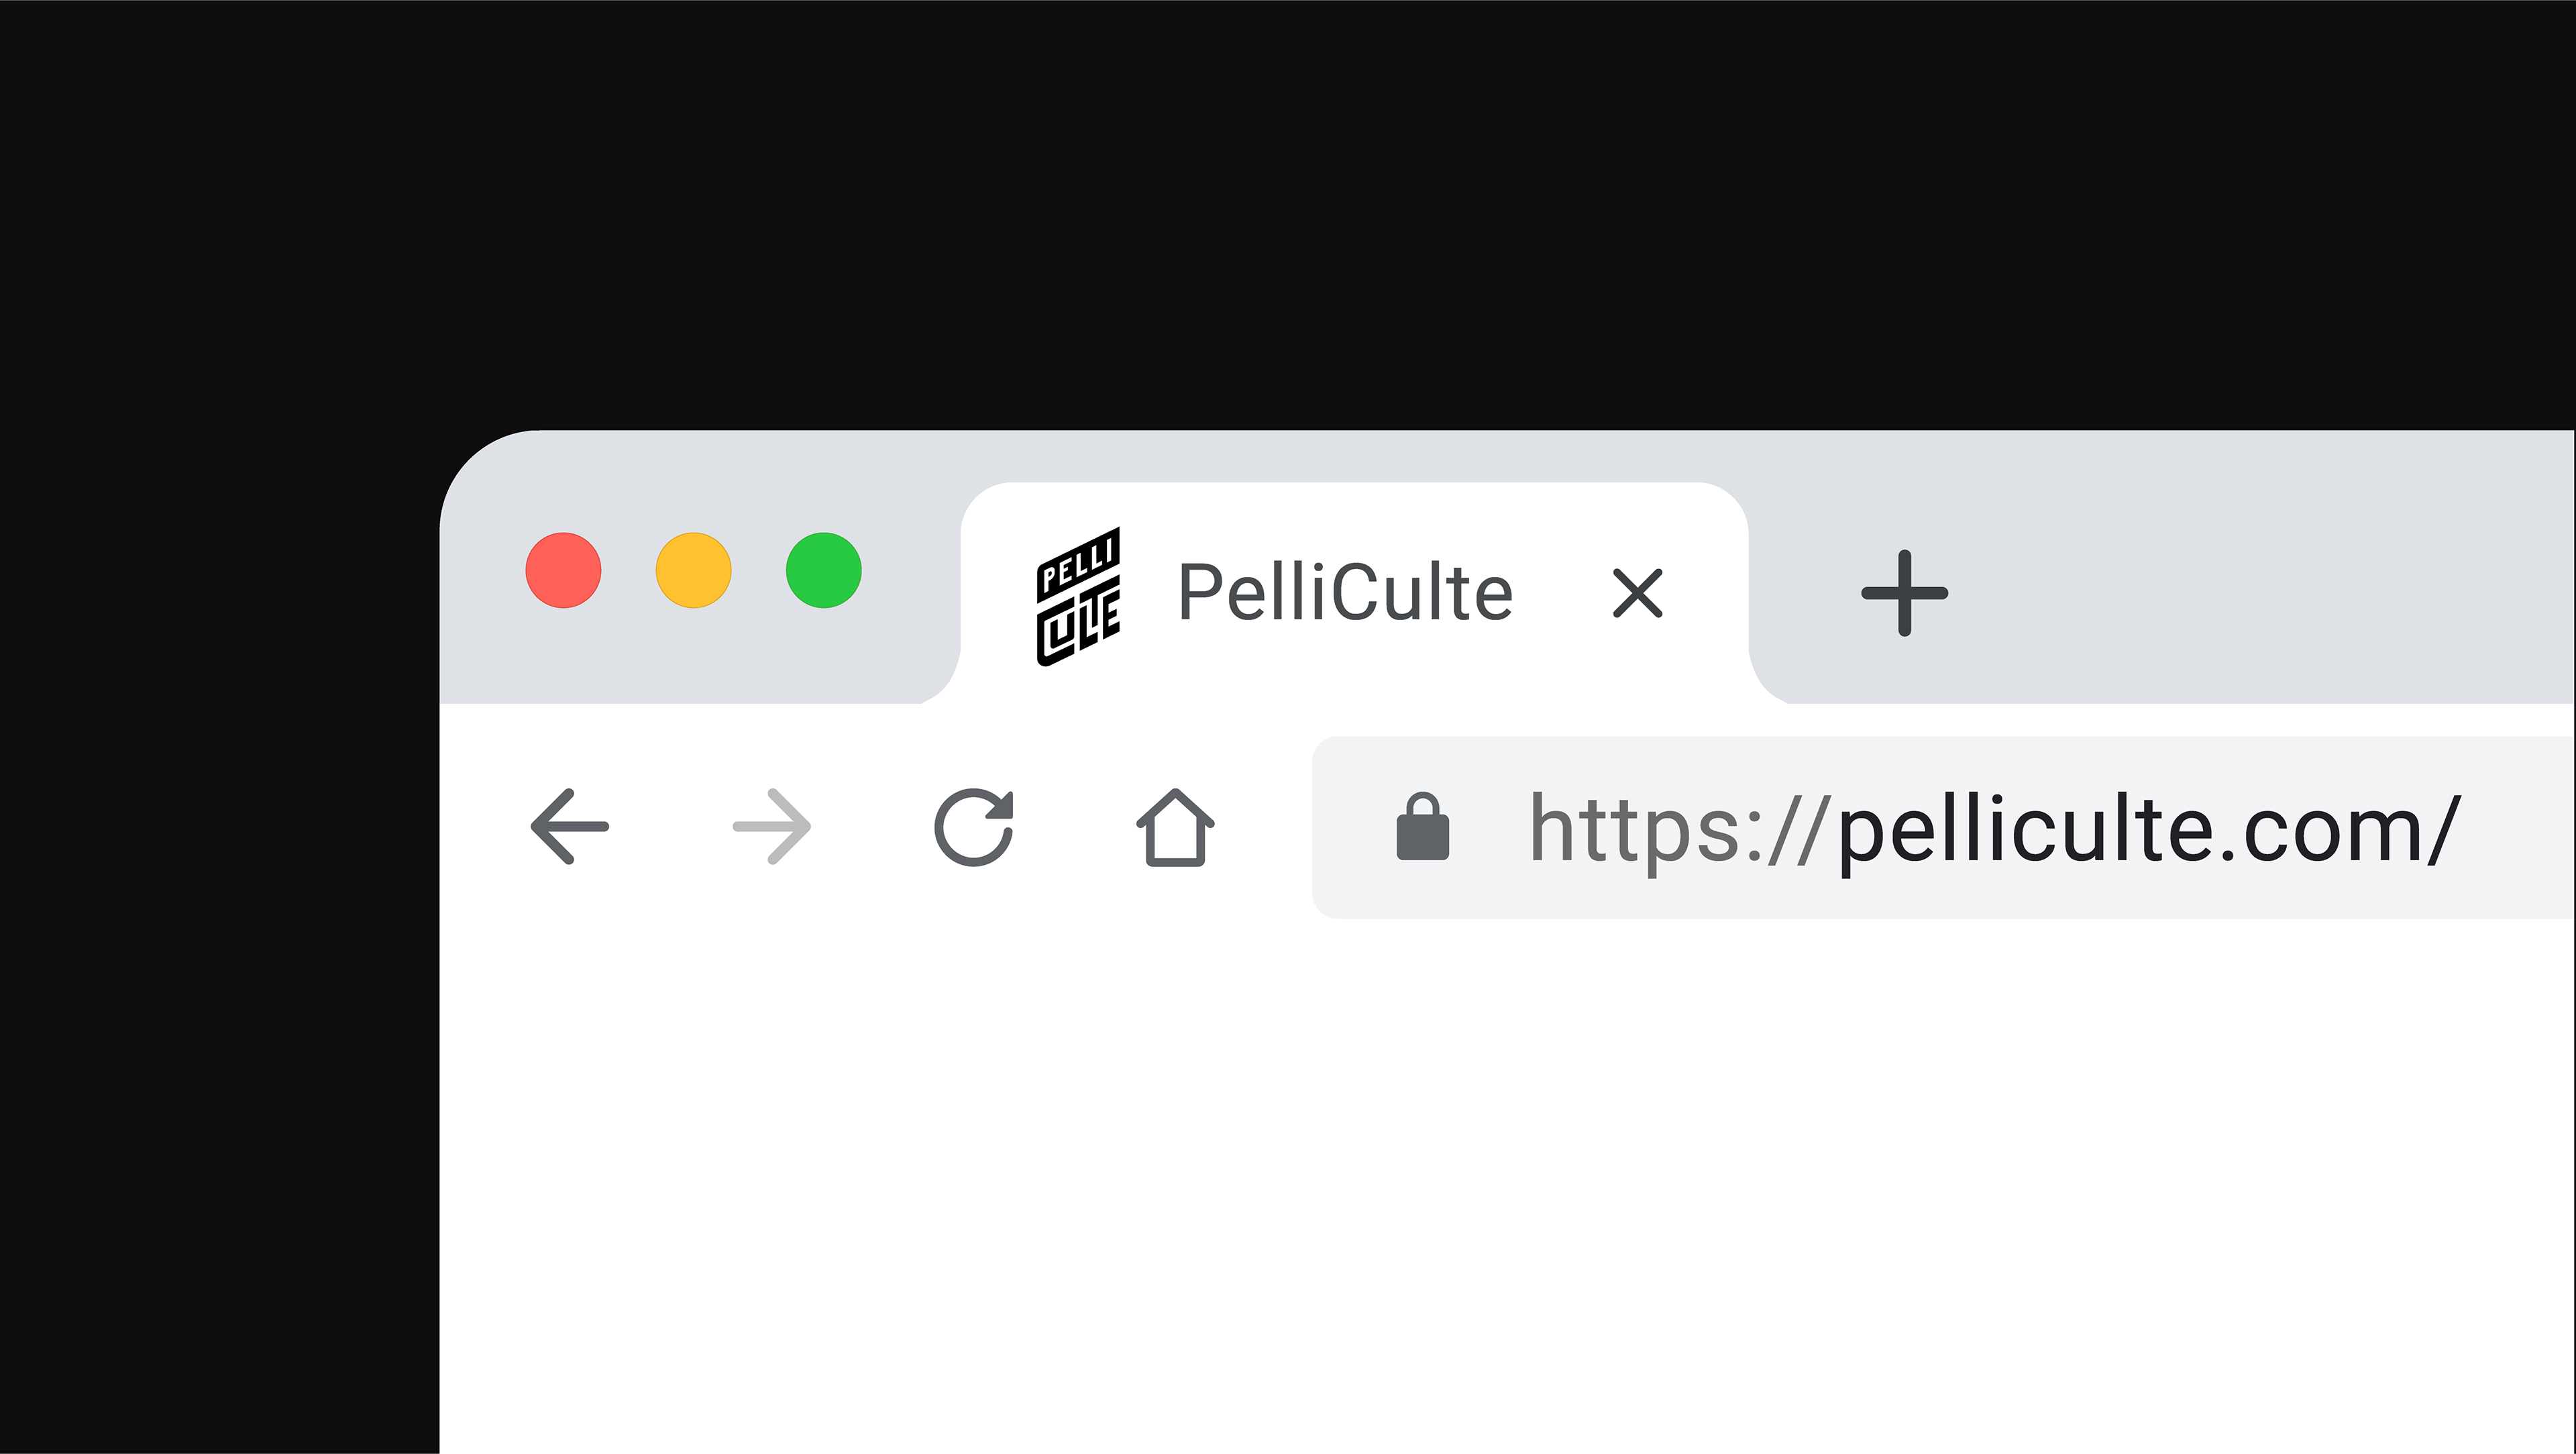Open the home page via house icon

click(1175, 827)
